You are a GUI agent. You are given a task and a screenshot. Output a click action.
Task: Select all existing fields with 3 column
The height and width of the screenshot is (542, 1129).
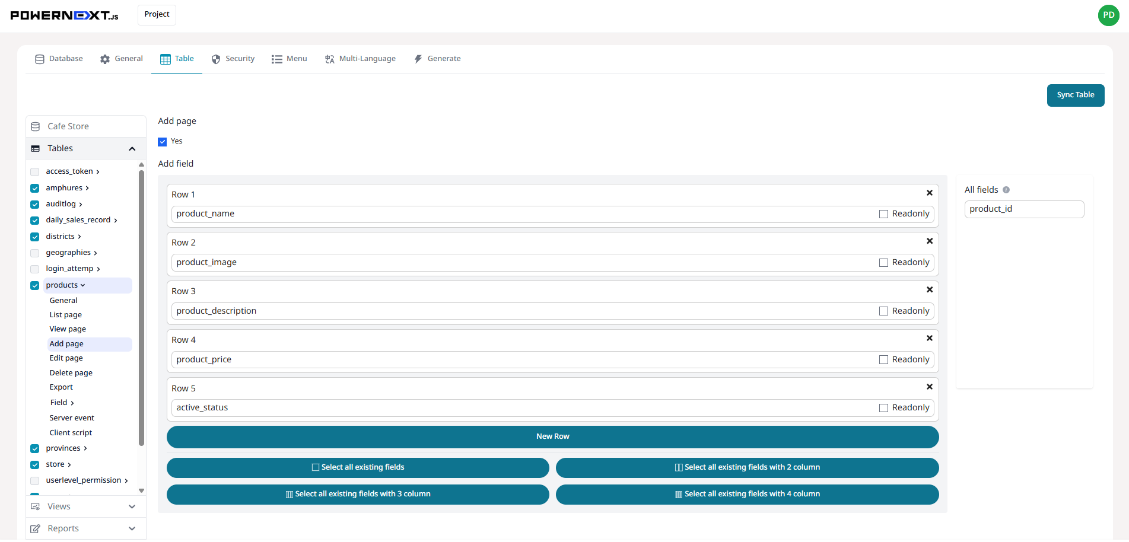(x=358, y=495)
